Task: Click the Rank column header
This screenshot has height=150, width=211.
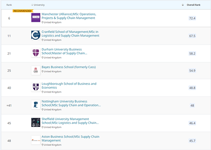Action: coord(9,5)
